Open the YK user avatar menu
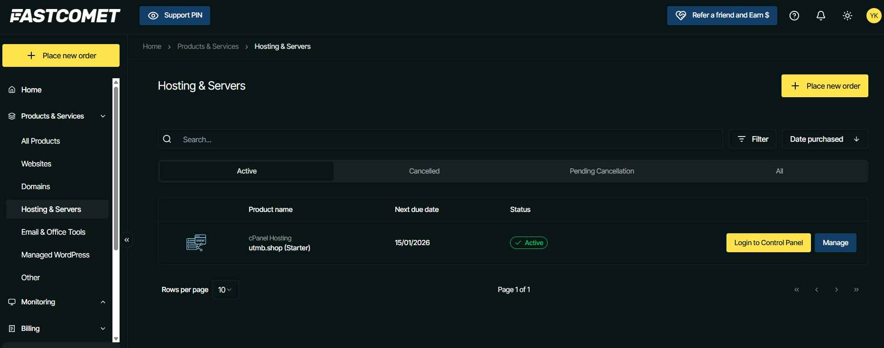 [x=874, y=16]
